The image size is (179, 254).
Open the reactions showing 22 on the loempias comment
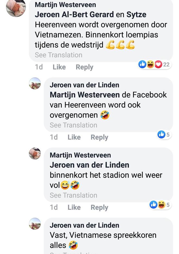154,65
